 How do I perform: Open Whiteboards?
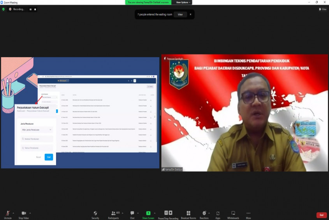(233, 213)
